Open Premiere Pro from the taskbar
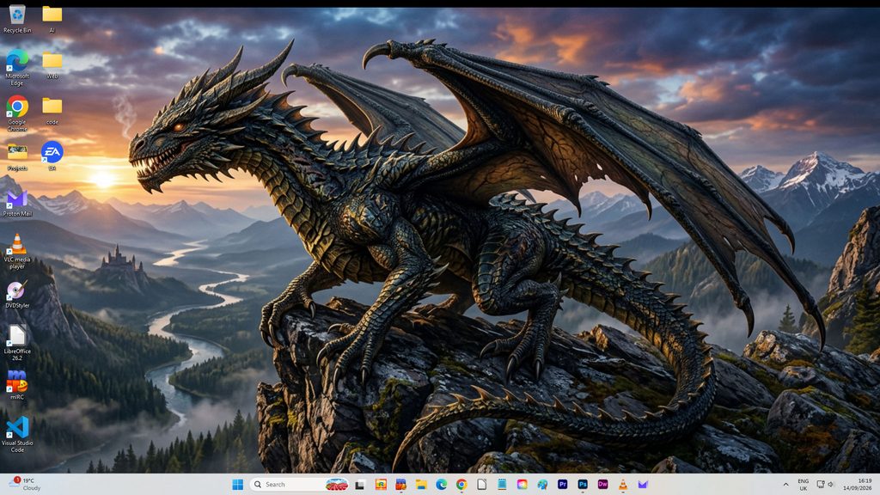Viewport: 880px width, 495px height. point(562,485)
